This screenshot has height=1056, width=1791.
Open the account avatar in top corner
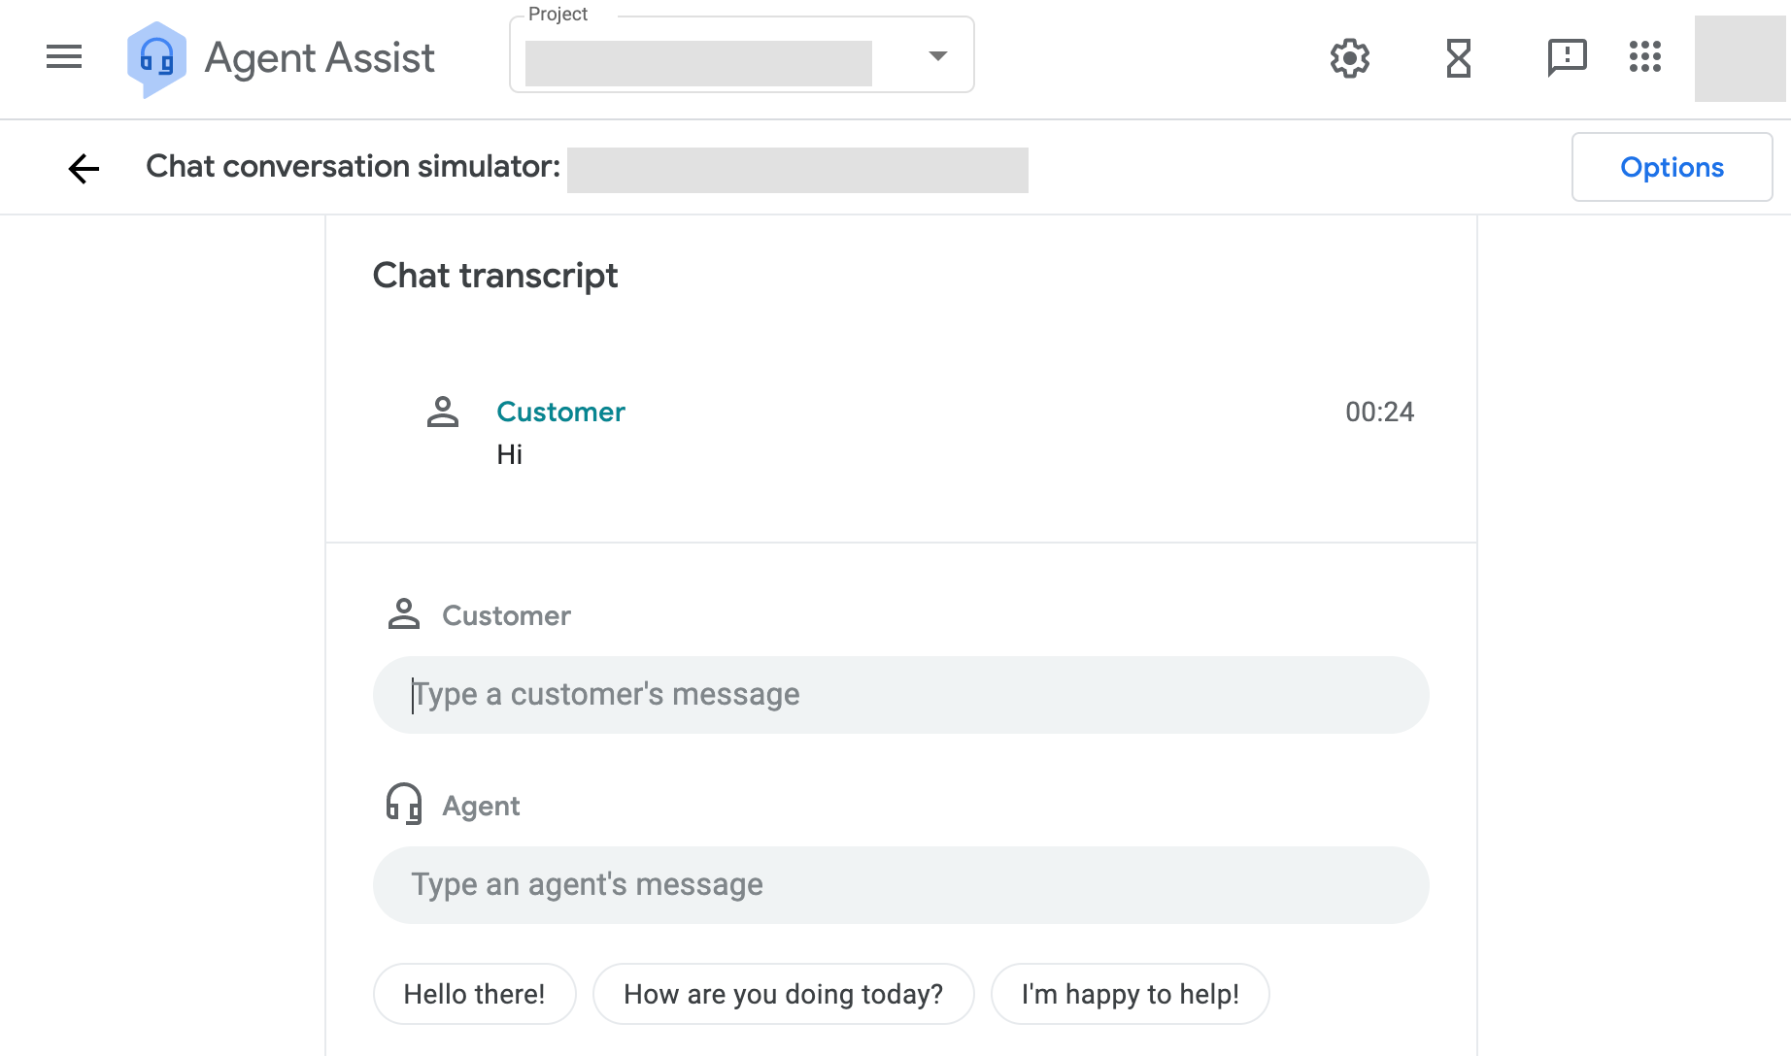click(1740, 58)
